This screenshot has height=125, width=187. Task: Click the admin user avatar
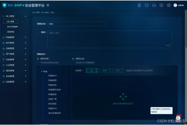pyautogui.click(x=175, y=5)
